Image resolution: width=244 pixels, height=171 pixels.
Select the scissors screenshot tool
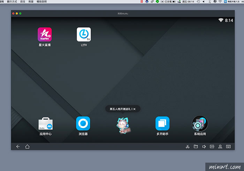[x=188, y=147]
